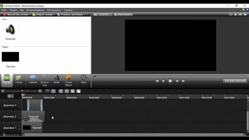Click the timeline horizontal scrollbar
This screenshot has height=140, width=249.
coord(134,135)
